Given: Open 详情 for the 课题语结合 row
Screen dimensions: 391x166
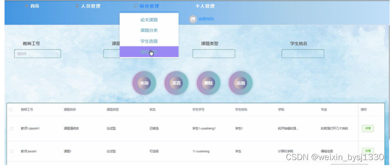Looking at the screenshot, I should 368,129.
